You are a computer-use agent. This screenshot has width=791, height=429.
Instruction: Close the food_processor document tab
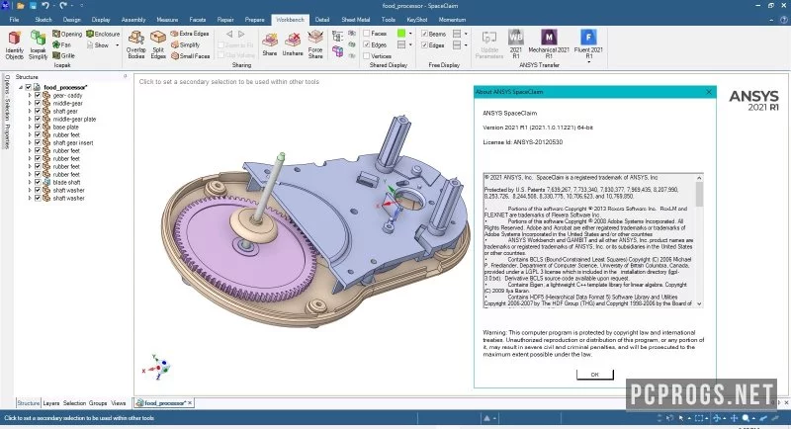coord(190,403)
